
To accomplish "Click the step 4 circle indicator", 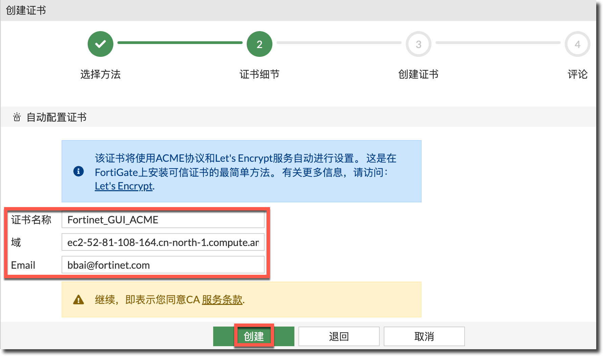I will tap(577, 44).
